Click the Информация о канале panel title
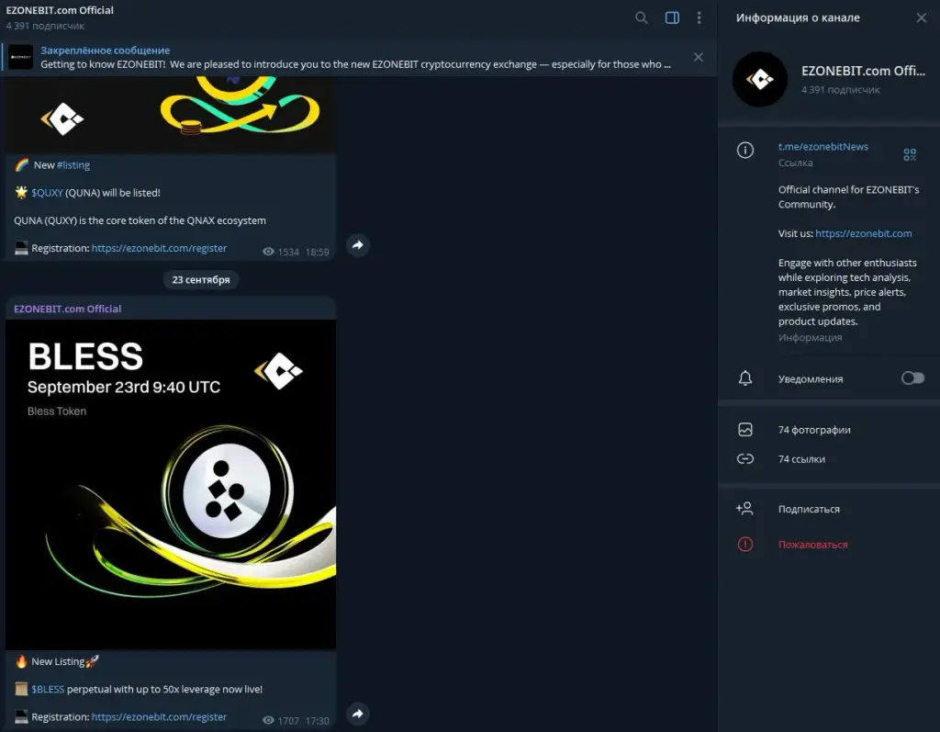The height and width of the screenshot is (732, 940). 798,18
